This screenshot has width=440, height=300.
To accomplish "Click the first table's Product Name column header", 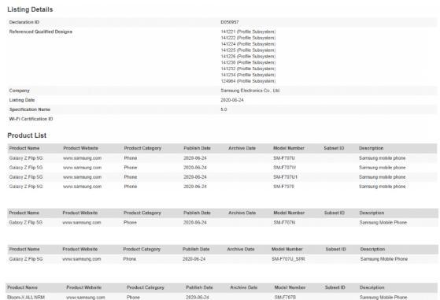I will (24, 148).
